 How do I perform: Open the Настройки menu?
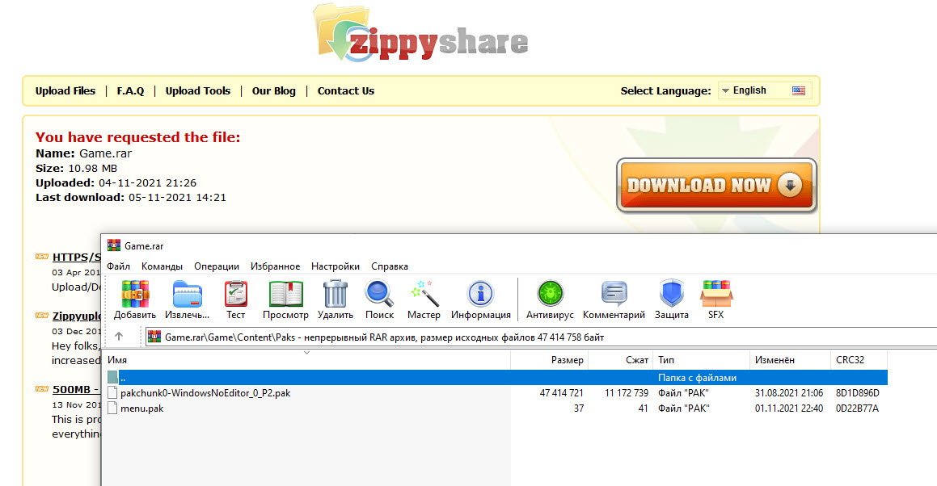pos(336,266)
